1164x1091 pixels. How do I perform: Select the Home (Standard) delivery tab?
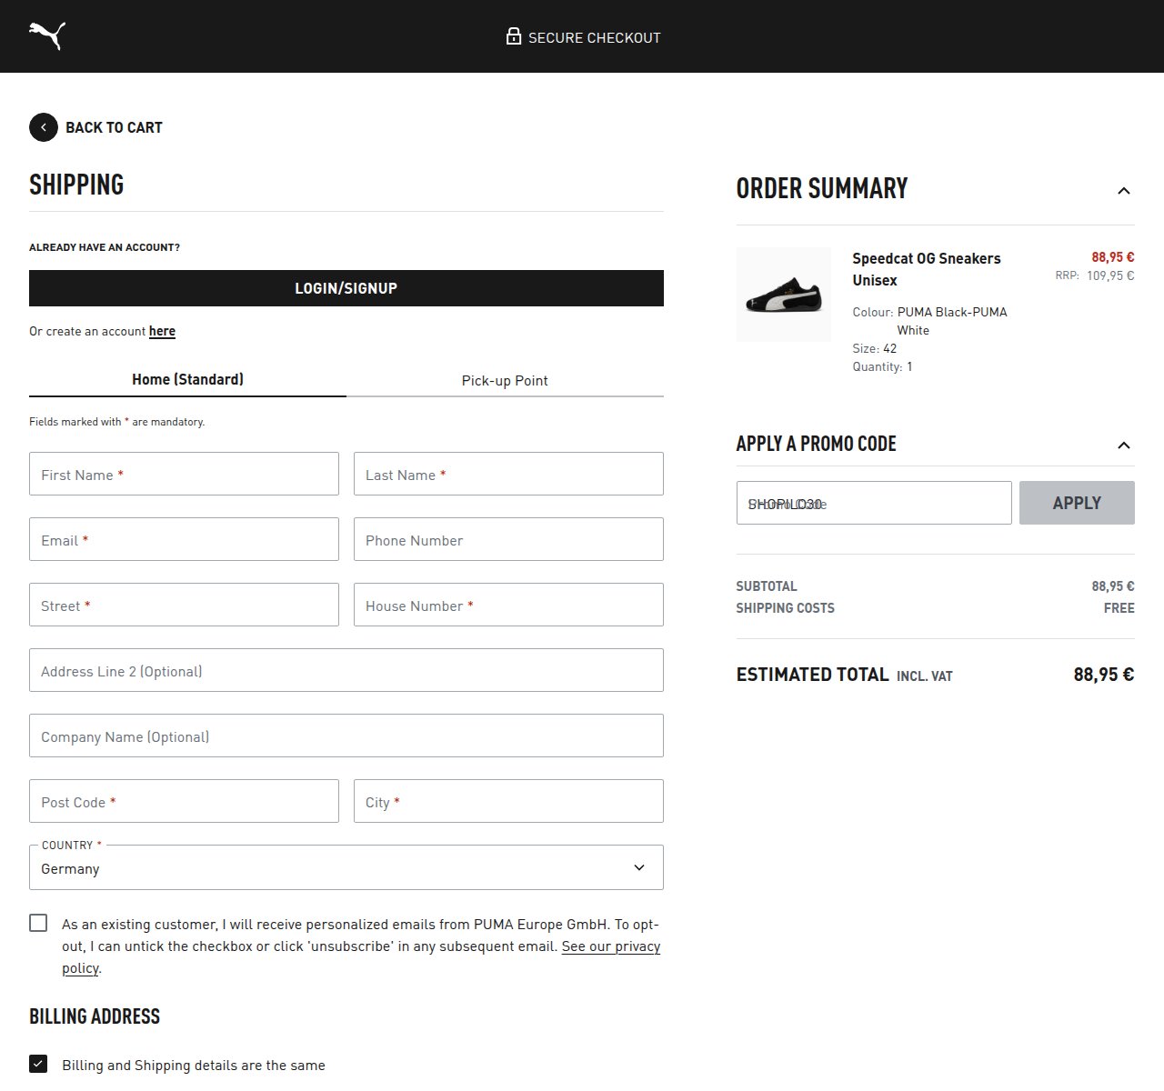click(187, 379)
